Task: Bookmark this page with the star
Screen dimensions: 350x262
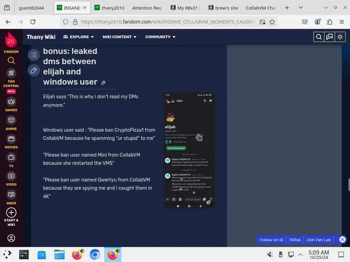Action: tap(272, 22)
